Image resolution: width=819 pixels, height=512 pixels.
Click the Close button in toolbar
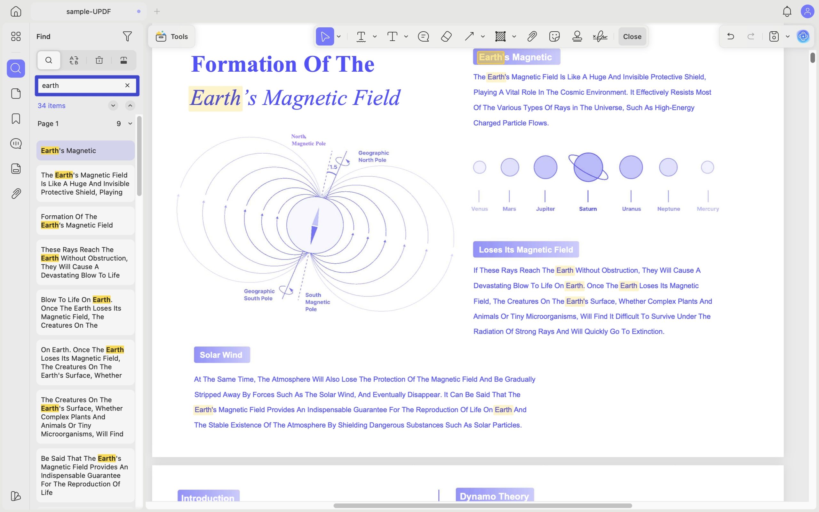[x=632, y=36]
